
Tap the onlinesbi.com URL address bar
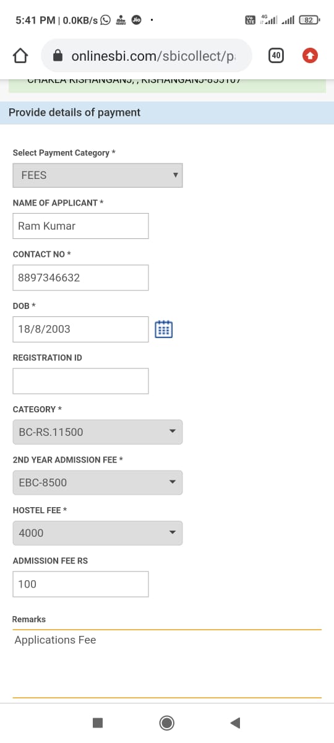[147, 56]
